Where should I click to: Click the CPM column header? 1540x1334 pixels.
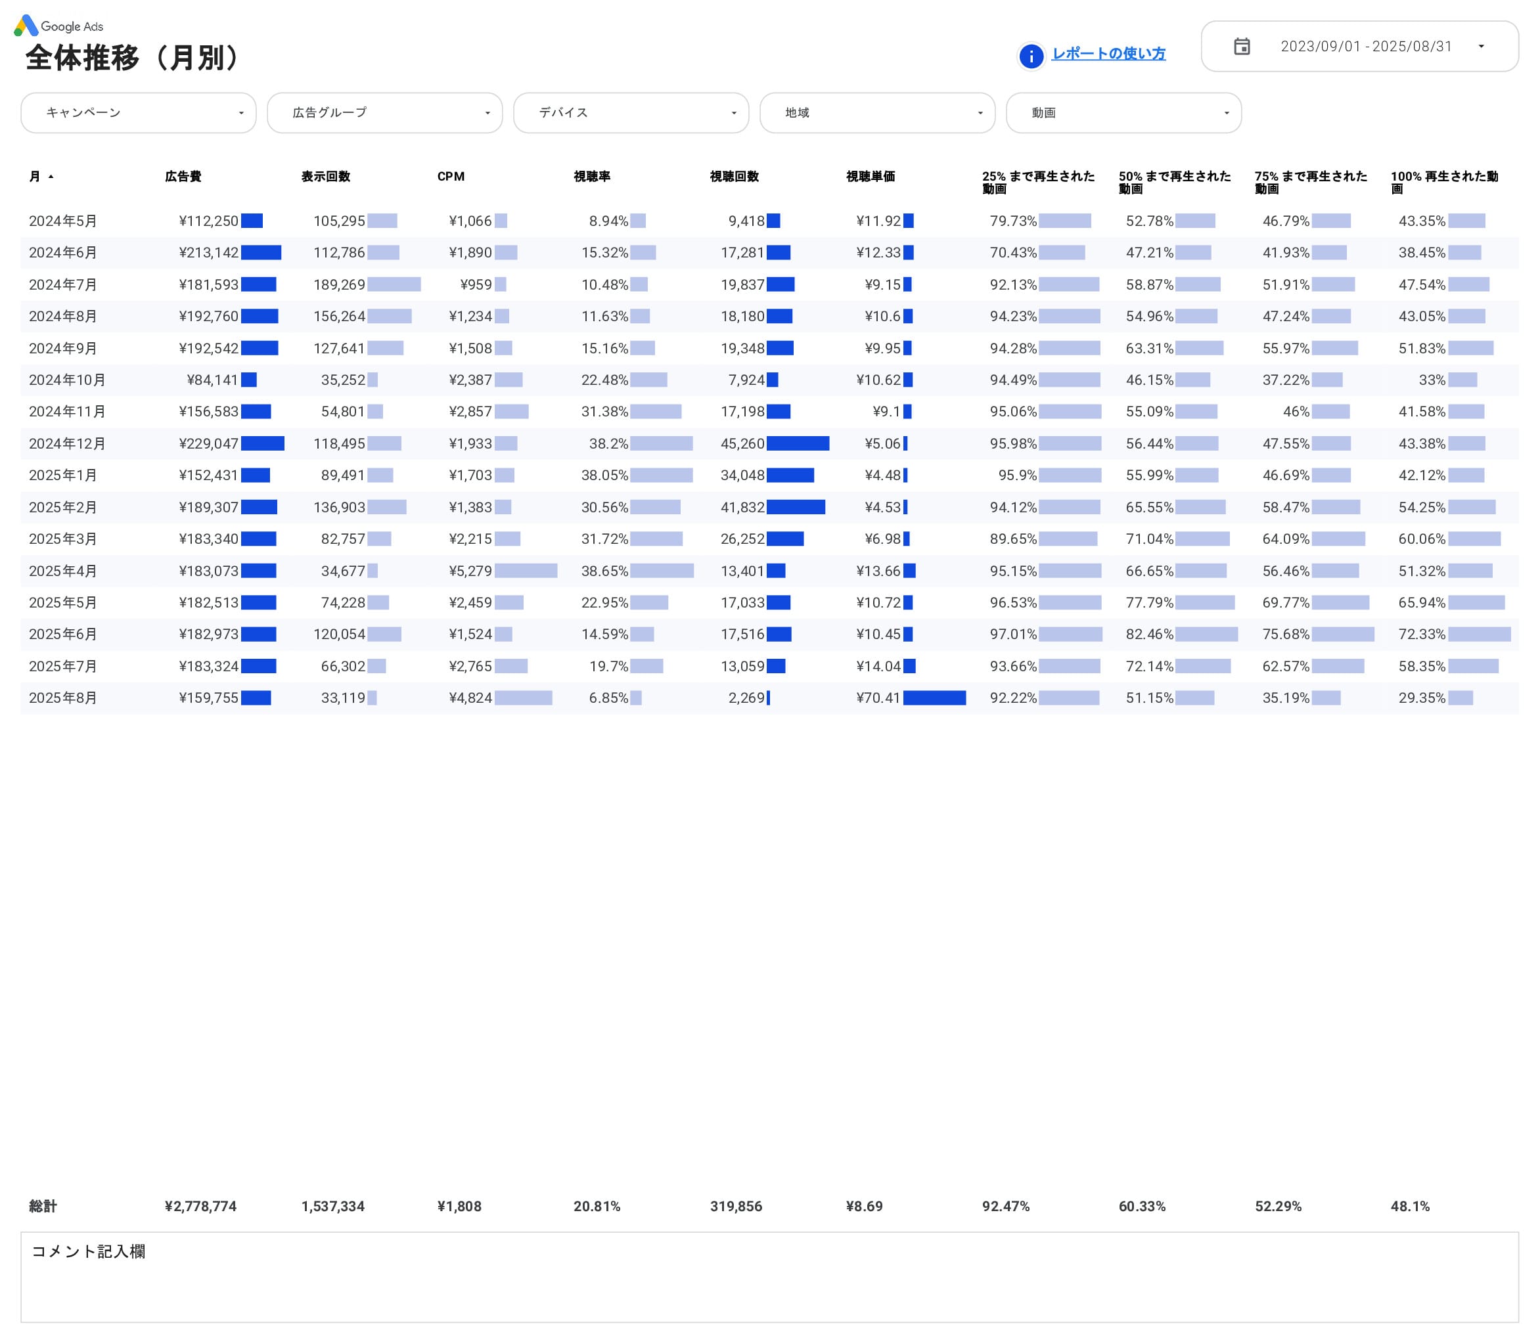[451, 177]
